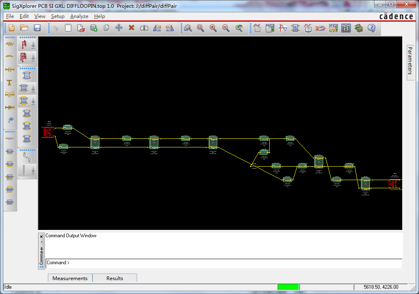Click the lined notepad page toolbar icon
This screenshot has width=419, height=294.
68,28
